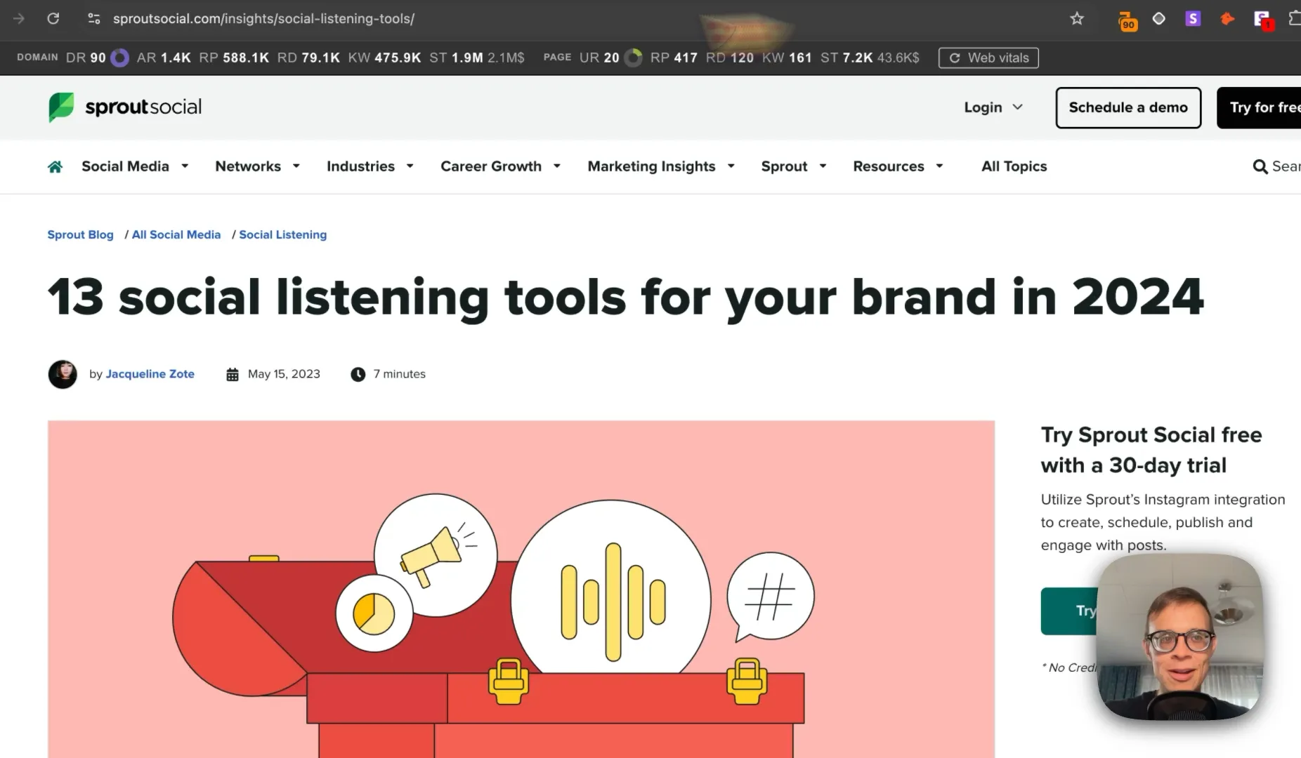Open the site information icon beside the URL
Viewport: 1301px width, 758px height.
click(x=93, y=18)
